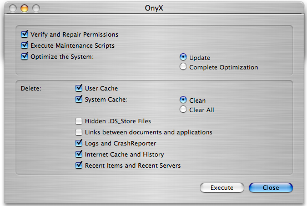Viewport: 307px width, 206px height.
Task: Uncheck Logs and CrashReporter
Action: pos(79,143)
